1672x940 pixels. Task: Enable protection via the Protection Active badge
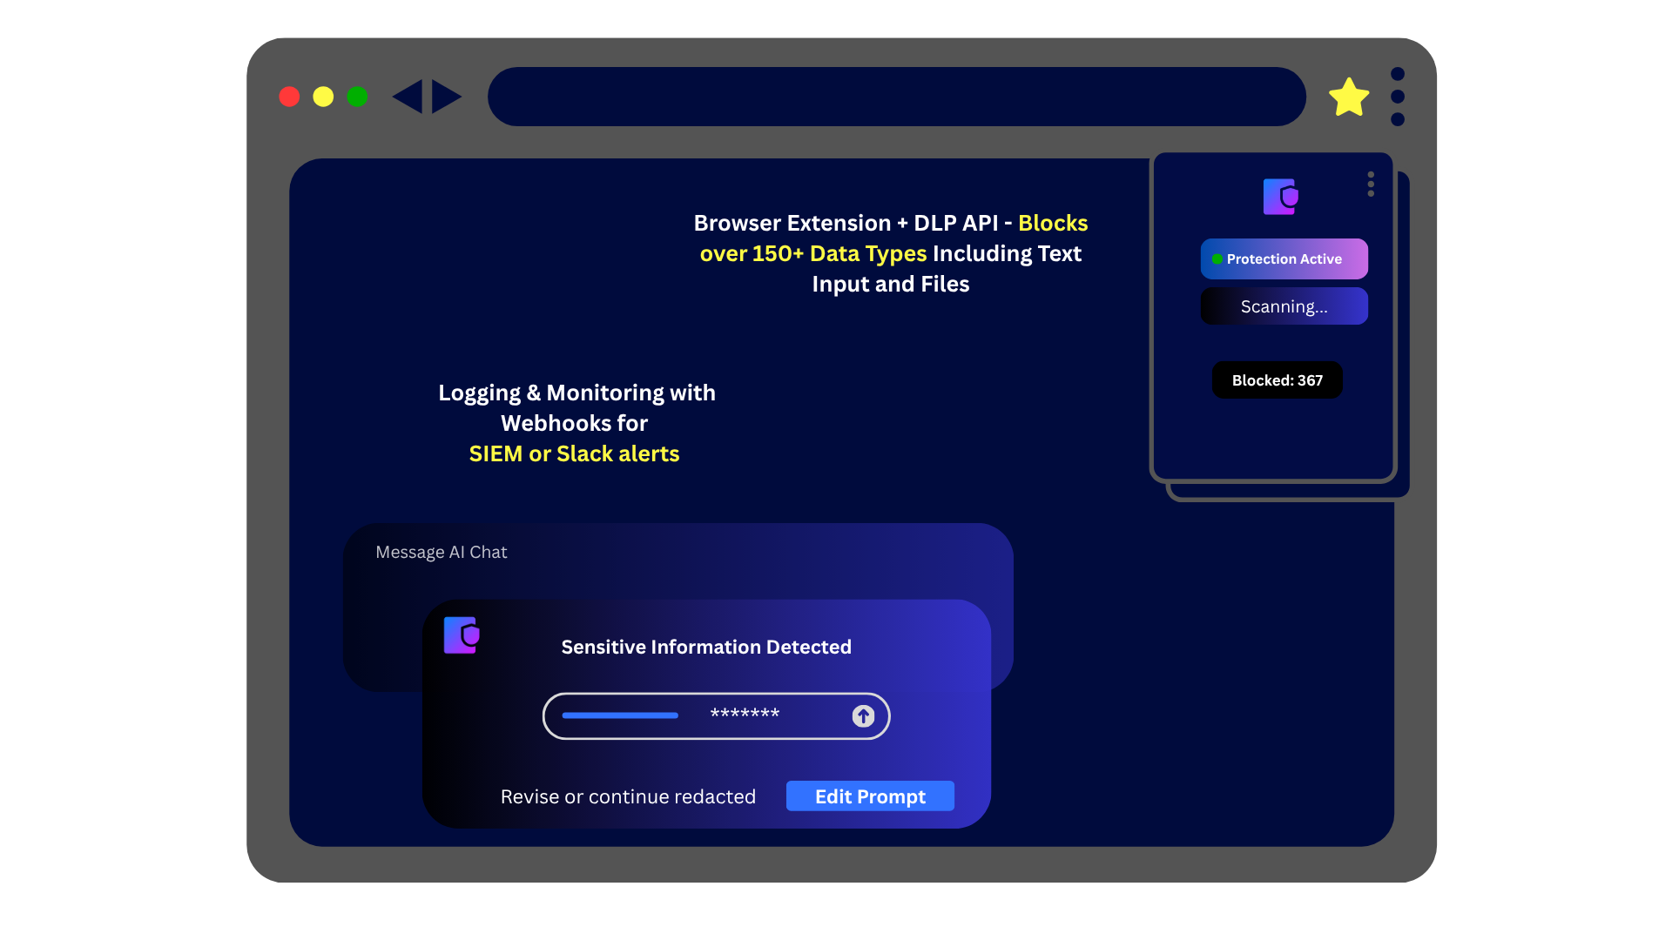pos(1284,258)
